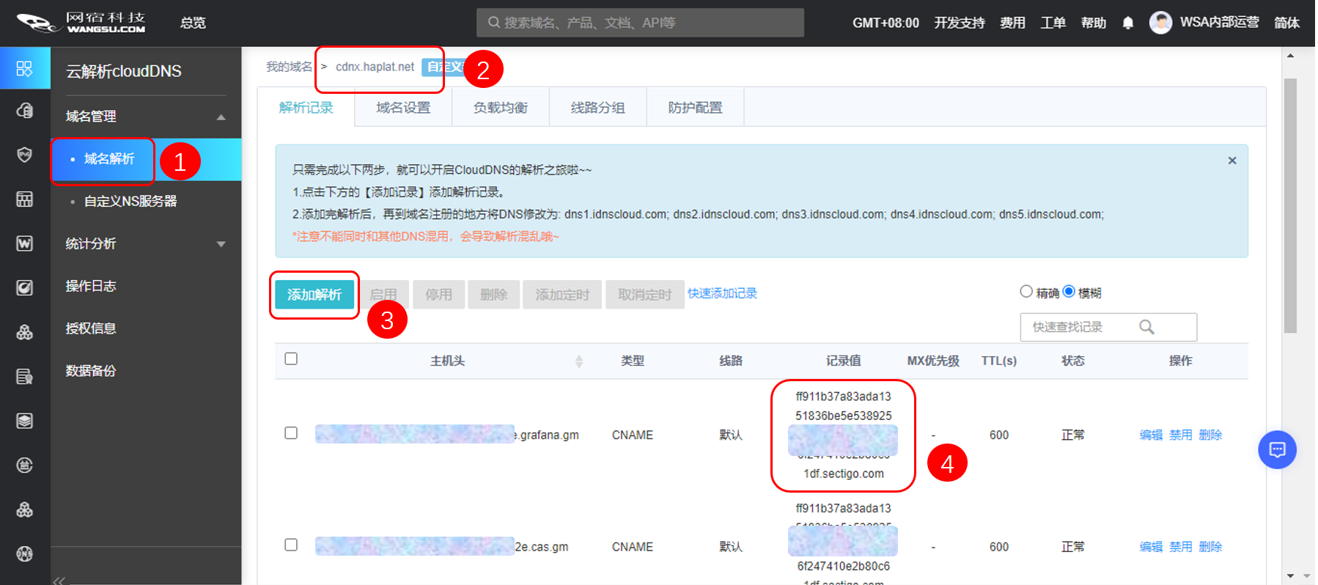This screenshot has height=585, width=1318.
Task: Open the stacked-layers icon in the sidebar
Action: tap(24, 421)
